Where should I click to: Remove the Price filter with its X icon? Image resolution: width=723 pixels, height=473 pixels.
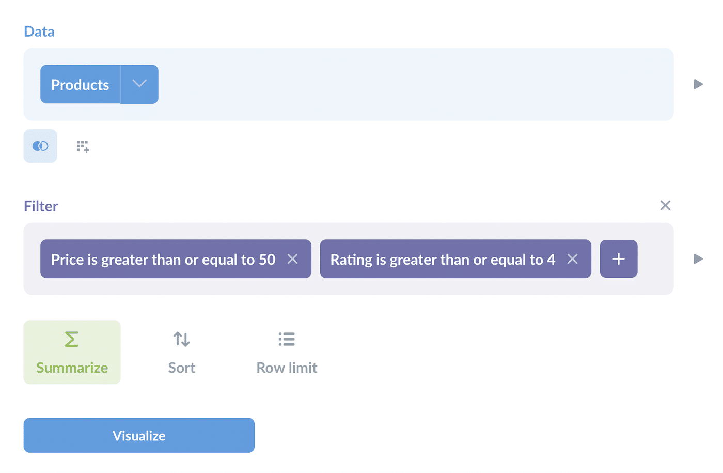point(292,258)
